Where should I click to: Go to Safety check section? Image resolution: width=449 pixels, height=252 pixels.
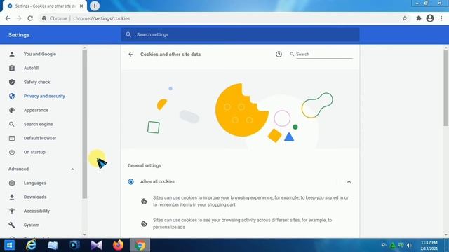[36, 82]
